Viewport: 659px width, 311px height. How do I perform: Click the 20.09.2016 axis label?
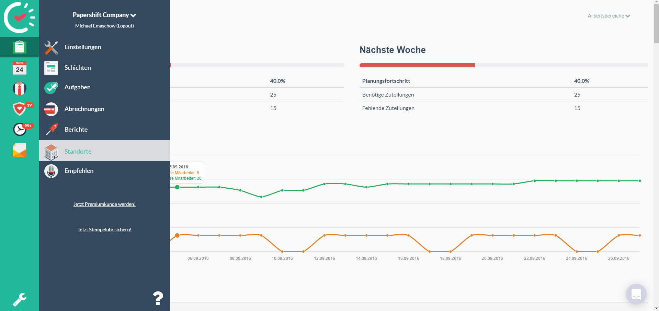492,258
